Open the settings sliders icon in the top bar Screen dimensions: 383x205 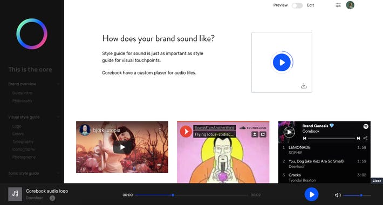coord(338,5)
